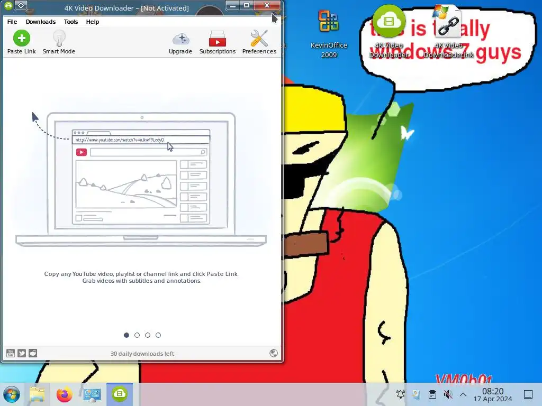
Task: Click the 'Copy any YouTube video' instruction text
Action: [142, 277]
